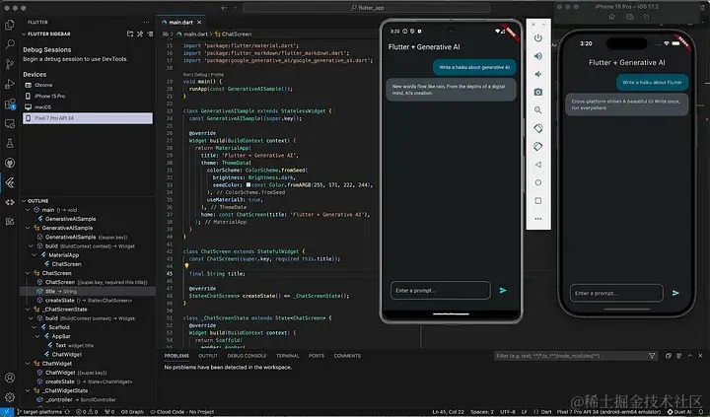This screenshot has height=417, width=710.
Task: Switch to the Output tab
Action: click(x=208, y=356)
